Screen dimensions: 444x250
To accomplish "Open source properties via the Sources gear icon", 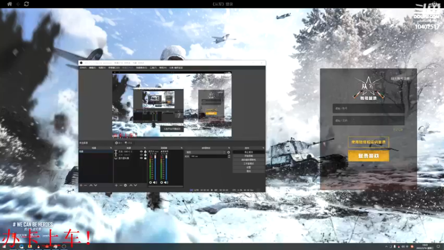I will point(125,186).
